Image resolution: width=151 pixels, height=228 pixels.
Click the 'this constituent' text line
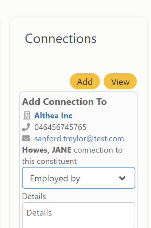point(49,161)
